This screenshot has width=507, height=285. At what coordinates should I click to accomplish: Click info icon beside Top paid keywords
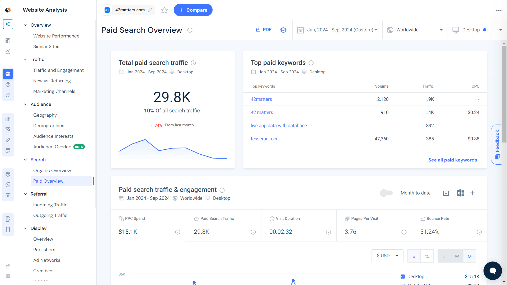tap(311, 63)
